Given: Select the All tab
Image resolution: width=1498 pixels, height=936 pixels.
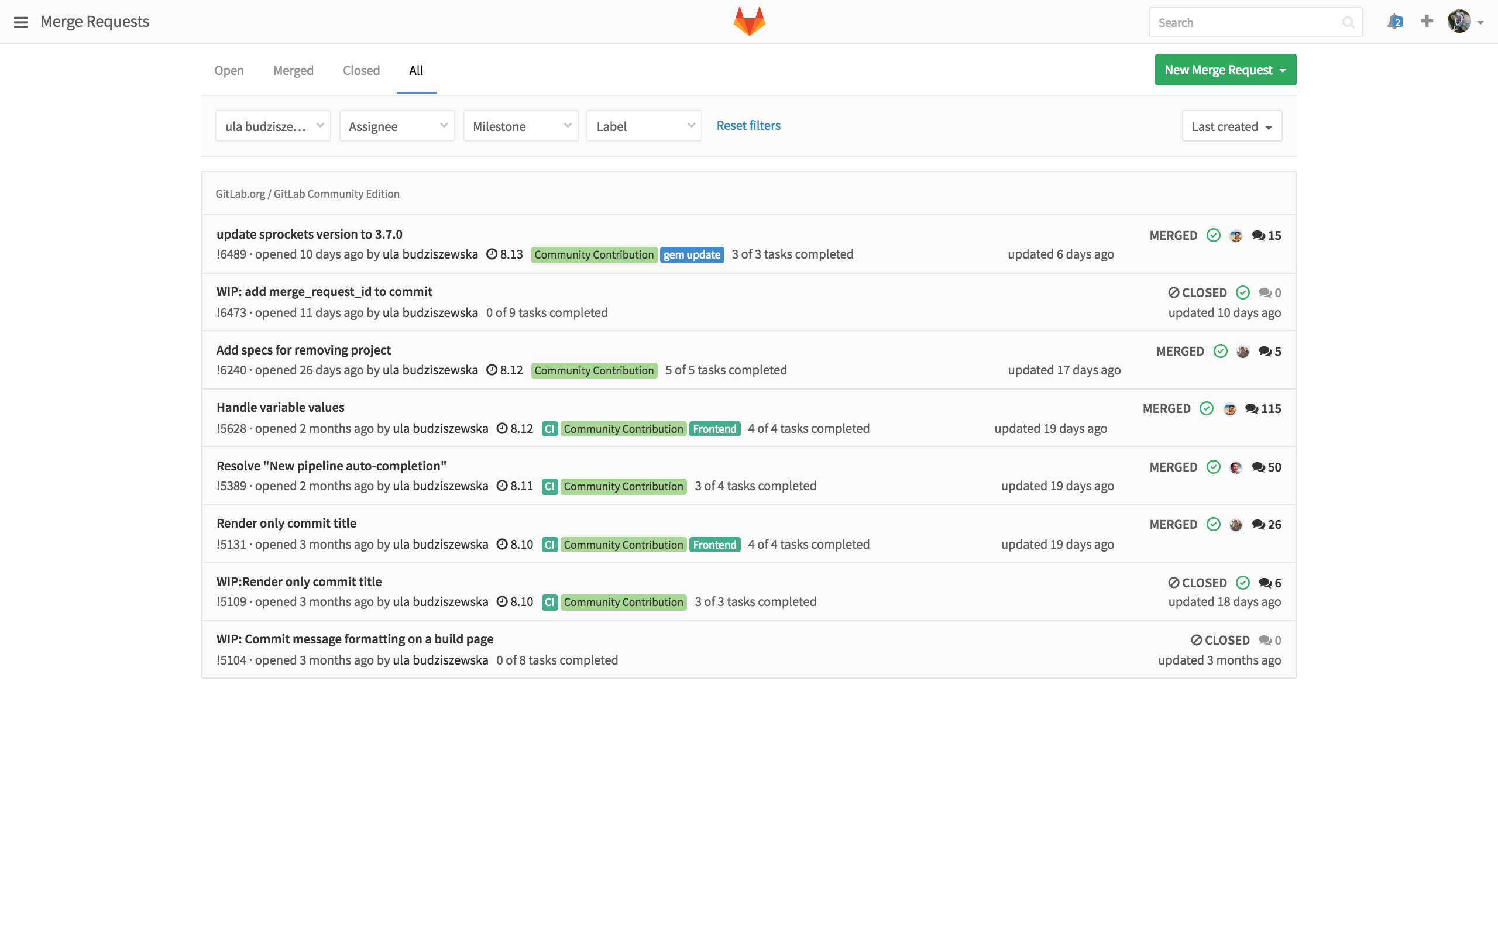Looking at the screenshot, I should pos(416,70).
